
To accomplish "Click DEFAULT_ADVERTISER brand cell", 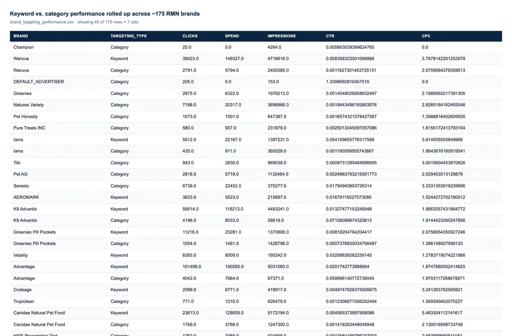I will point(38,82).
